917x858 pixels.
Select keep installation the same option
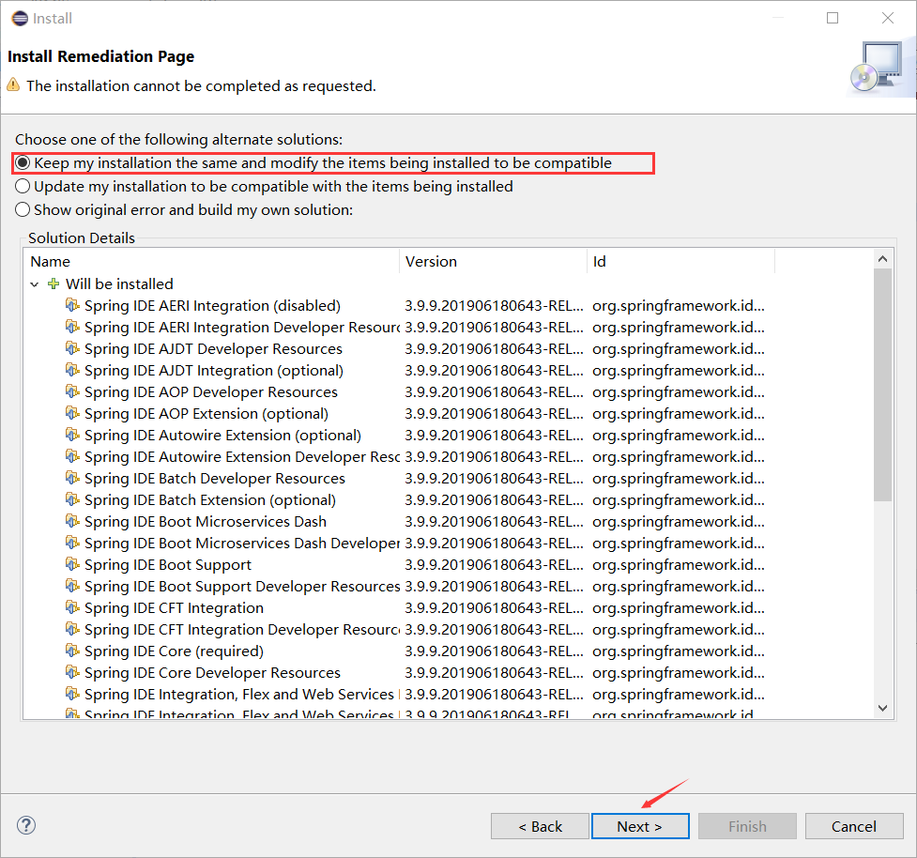click(22, 161)
